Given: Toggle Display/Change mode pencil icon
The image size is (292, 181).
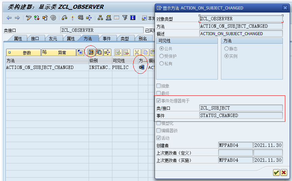Looking at the screenshot, I should (28, 18).
